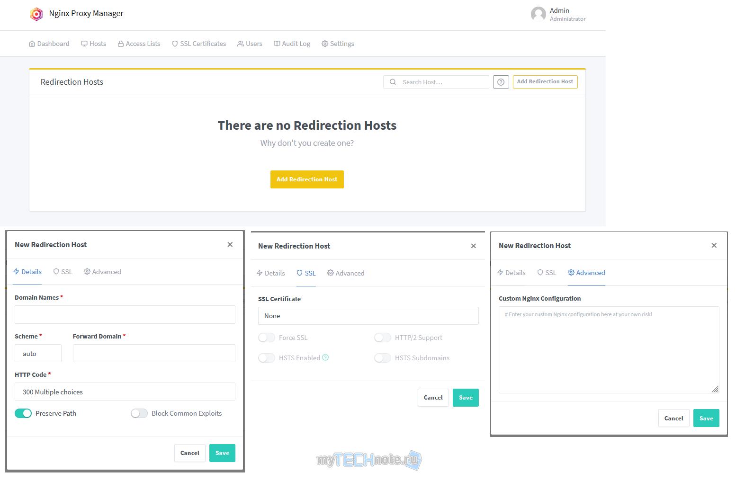Select the Details tab in the right dialog

[x=512, y=273]
